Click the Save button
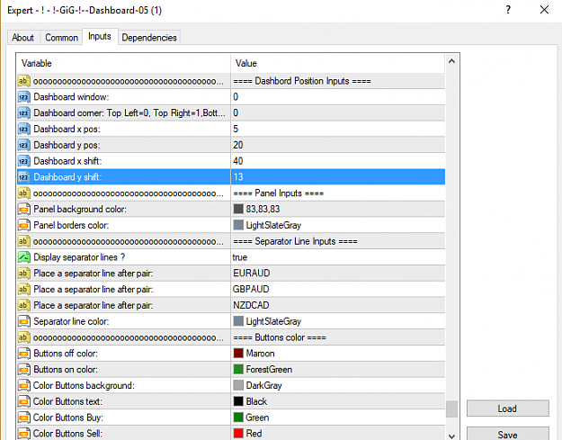 click(x=507, y=434)
